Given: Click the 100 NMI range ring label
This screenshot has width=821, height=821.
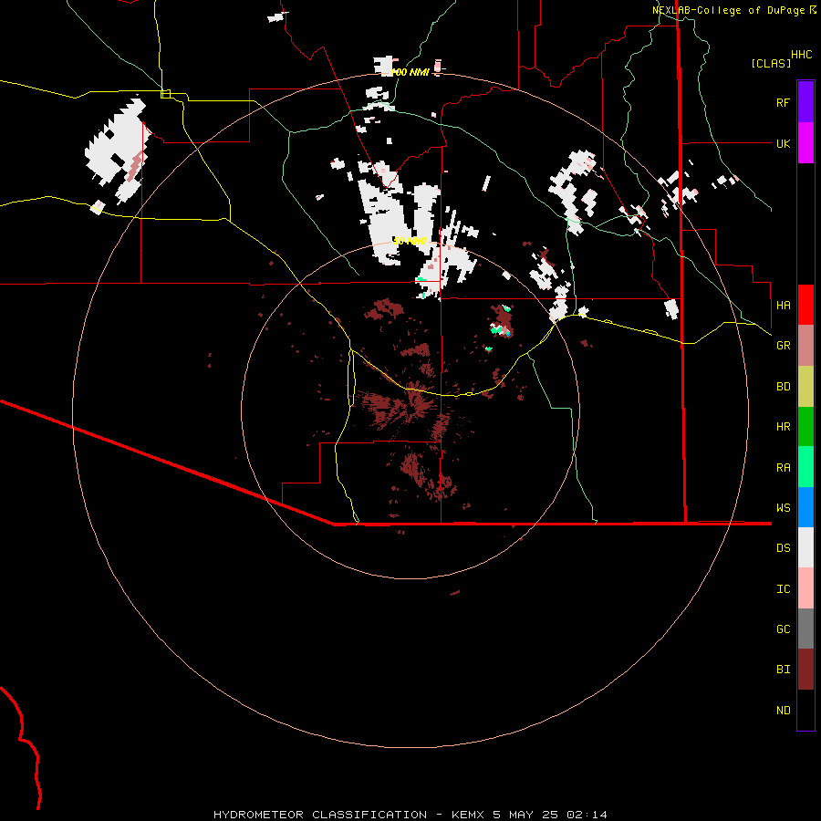Looking at the screenshot, I should (410, 72).
